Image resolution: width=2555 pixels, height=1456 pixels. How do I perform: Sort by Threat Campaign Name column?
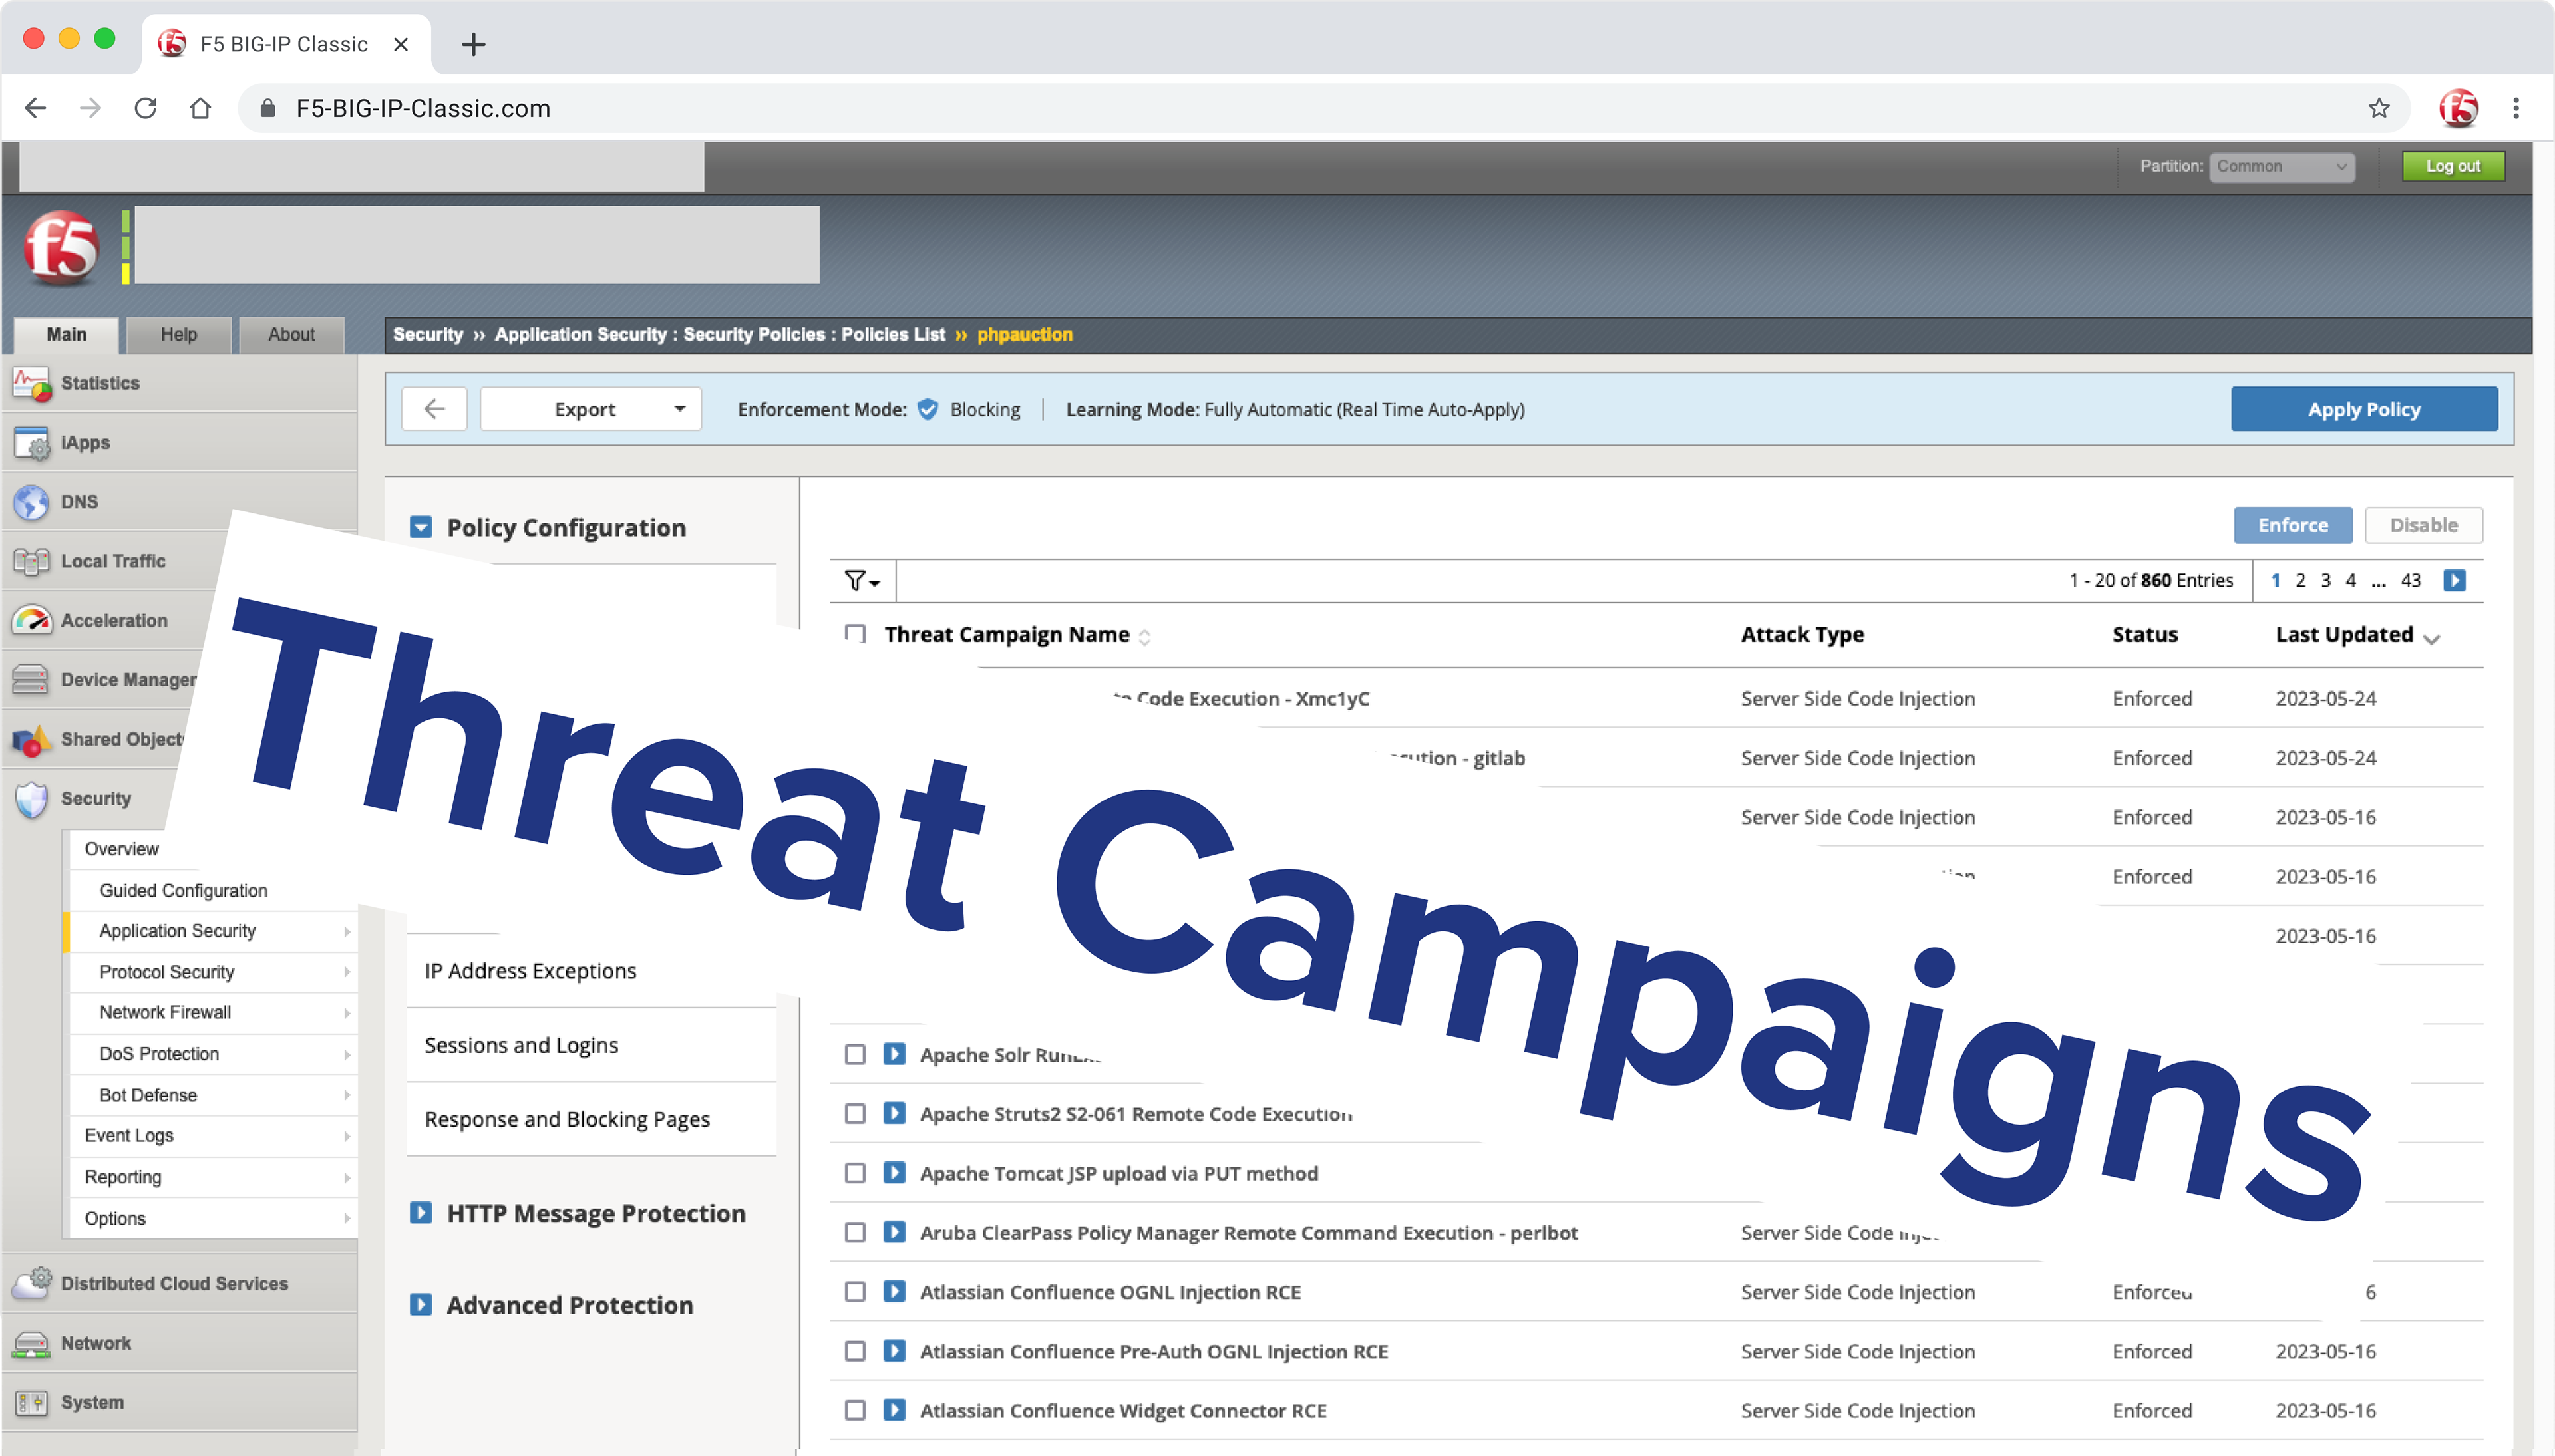(x=1017, y=635)
